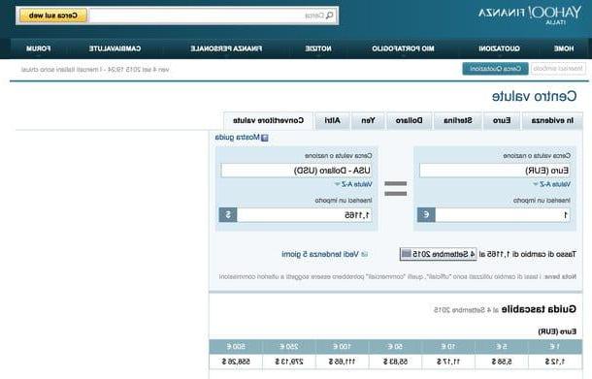Click the 5 € column header
This screenshot has height=379, width=592.
pos(502,346)
